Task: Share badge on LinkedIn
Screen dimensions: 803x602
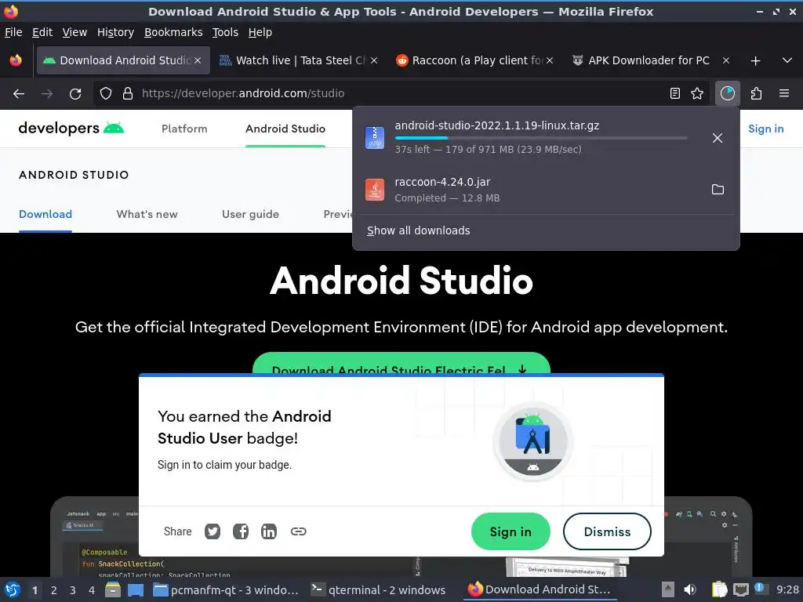Action: 269,531
